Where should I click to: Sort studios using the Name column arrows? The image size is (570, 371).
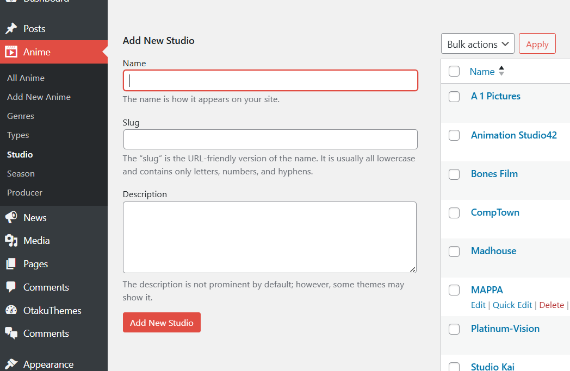coord(501,71)
